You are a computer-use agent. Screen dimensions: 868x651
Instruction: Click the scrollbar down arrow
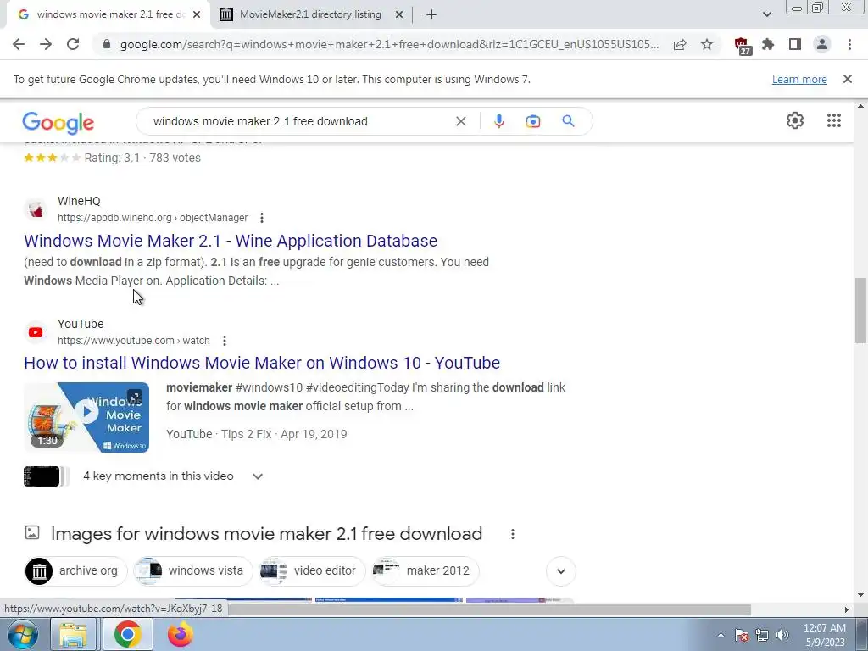tap(861, 596)
